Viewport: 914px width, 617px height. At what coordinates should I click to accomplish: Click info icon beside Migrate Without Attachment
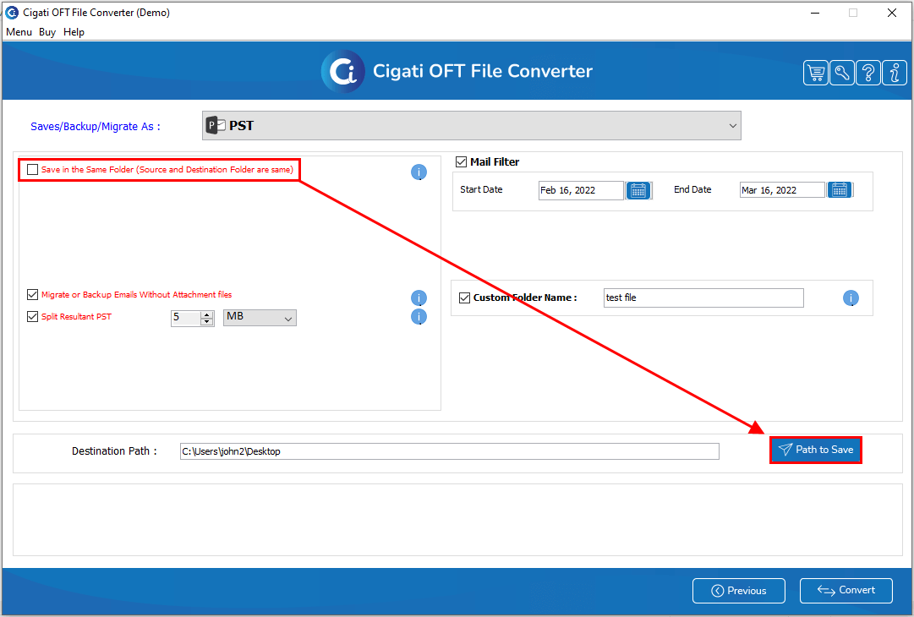(419, 298)
